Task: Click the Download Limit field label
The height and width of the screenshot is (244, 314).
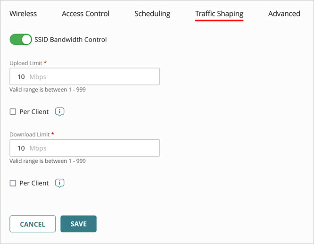Action: [x=30, y=135]
